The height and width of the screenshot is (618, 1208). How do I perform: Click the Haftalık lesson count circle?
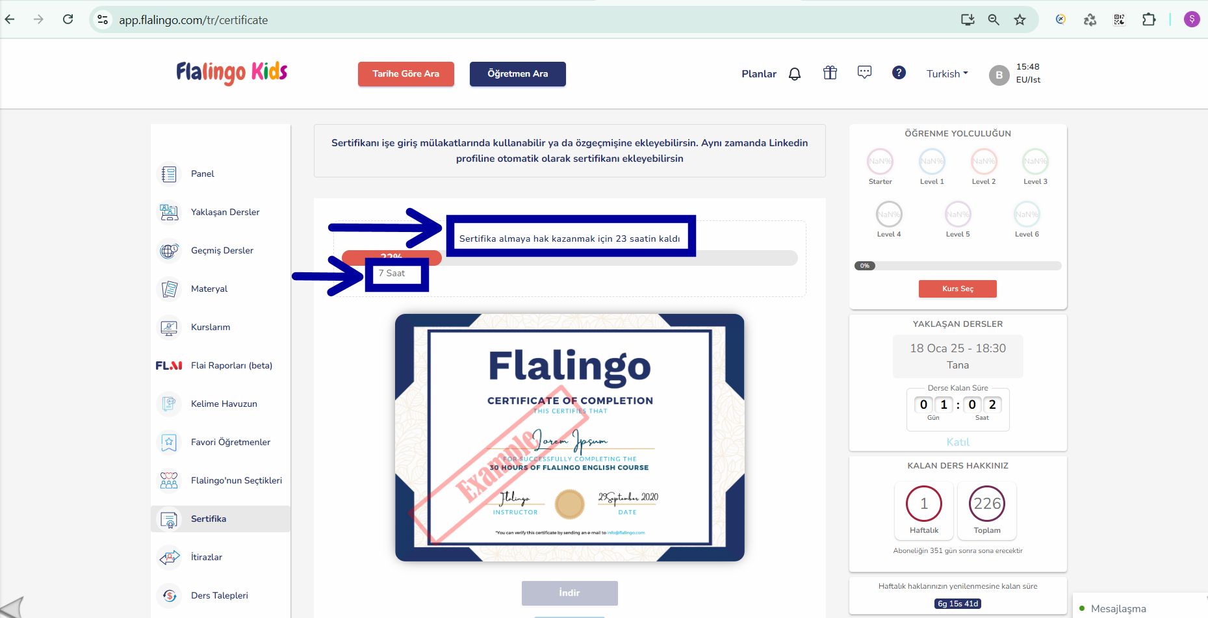tap(924, 504)
